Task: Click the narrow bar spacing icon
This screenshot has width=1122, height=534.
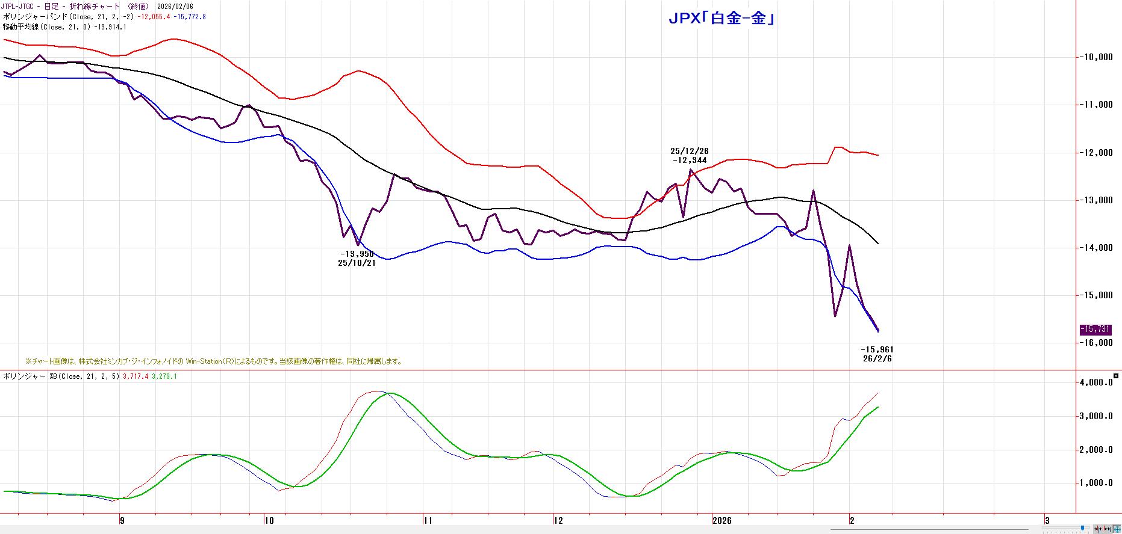Action: (1098, 529)
